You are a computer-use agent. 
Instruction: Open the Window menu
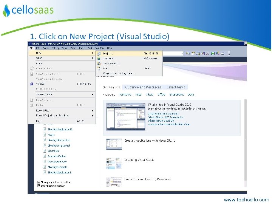point(100,48)
